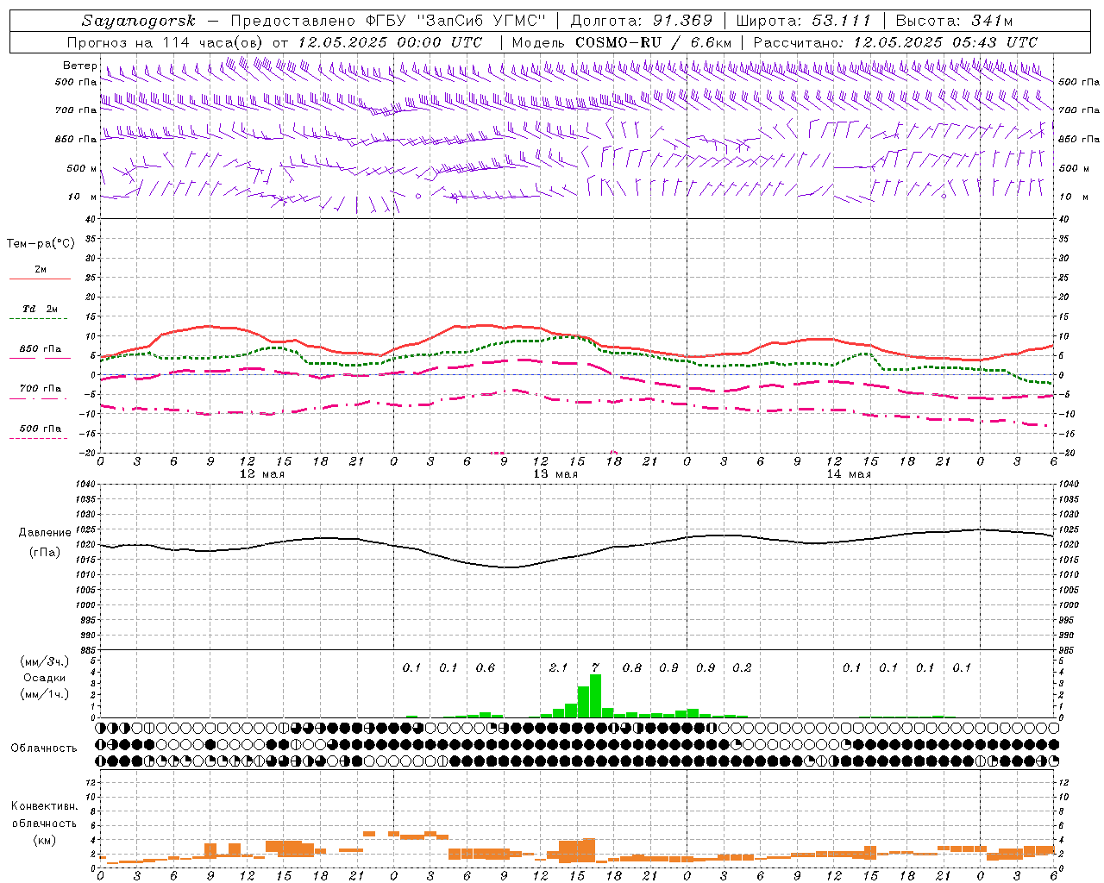Click the 13 мая date label
Image resolution: width=1104 pixels, height=883 pixels.
pos(555,474)
